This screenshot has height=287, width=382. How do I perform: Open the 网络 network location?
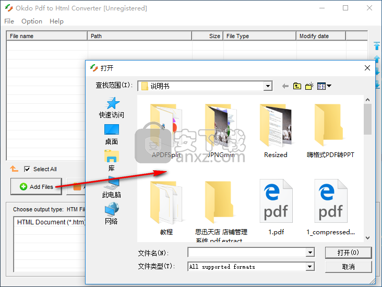click(111, 214)
